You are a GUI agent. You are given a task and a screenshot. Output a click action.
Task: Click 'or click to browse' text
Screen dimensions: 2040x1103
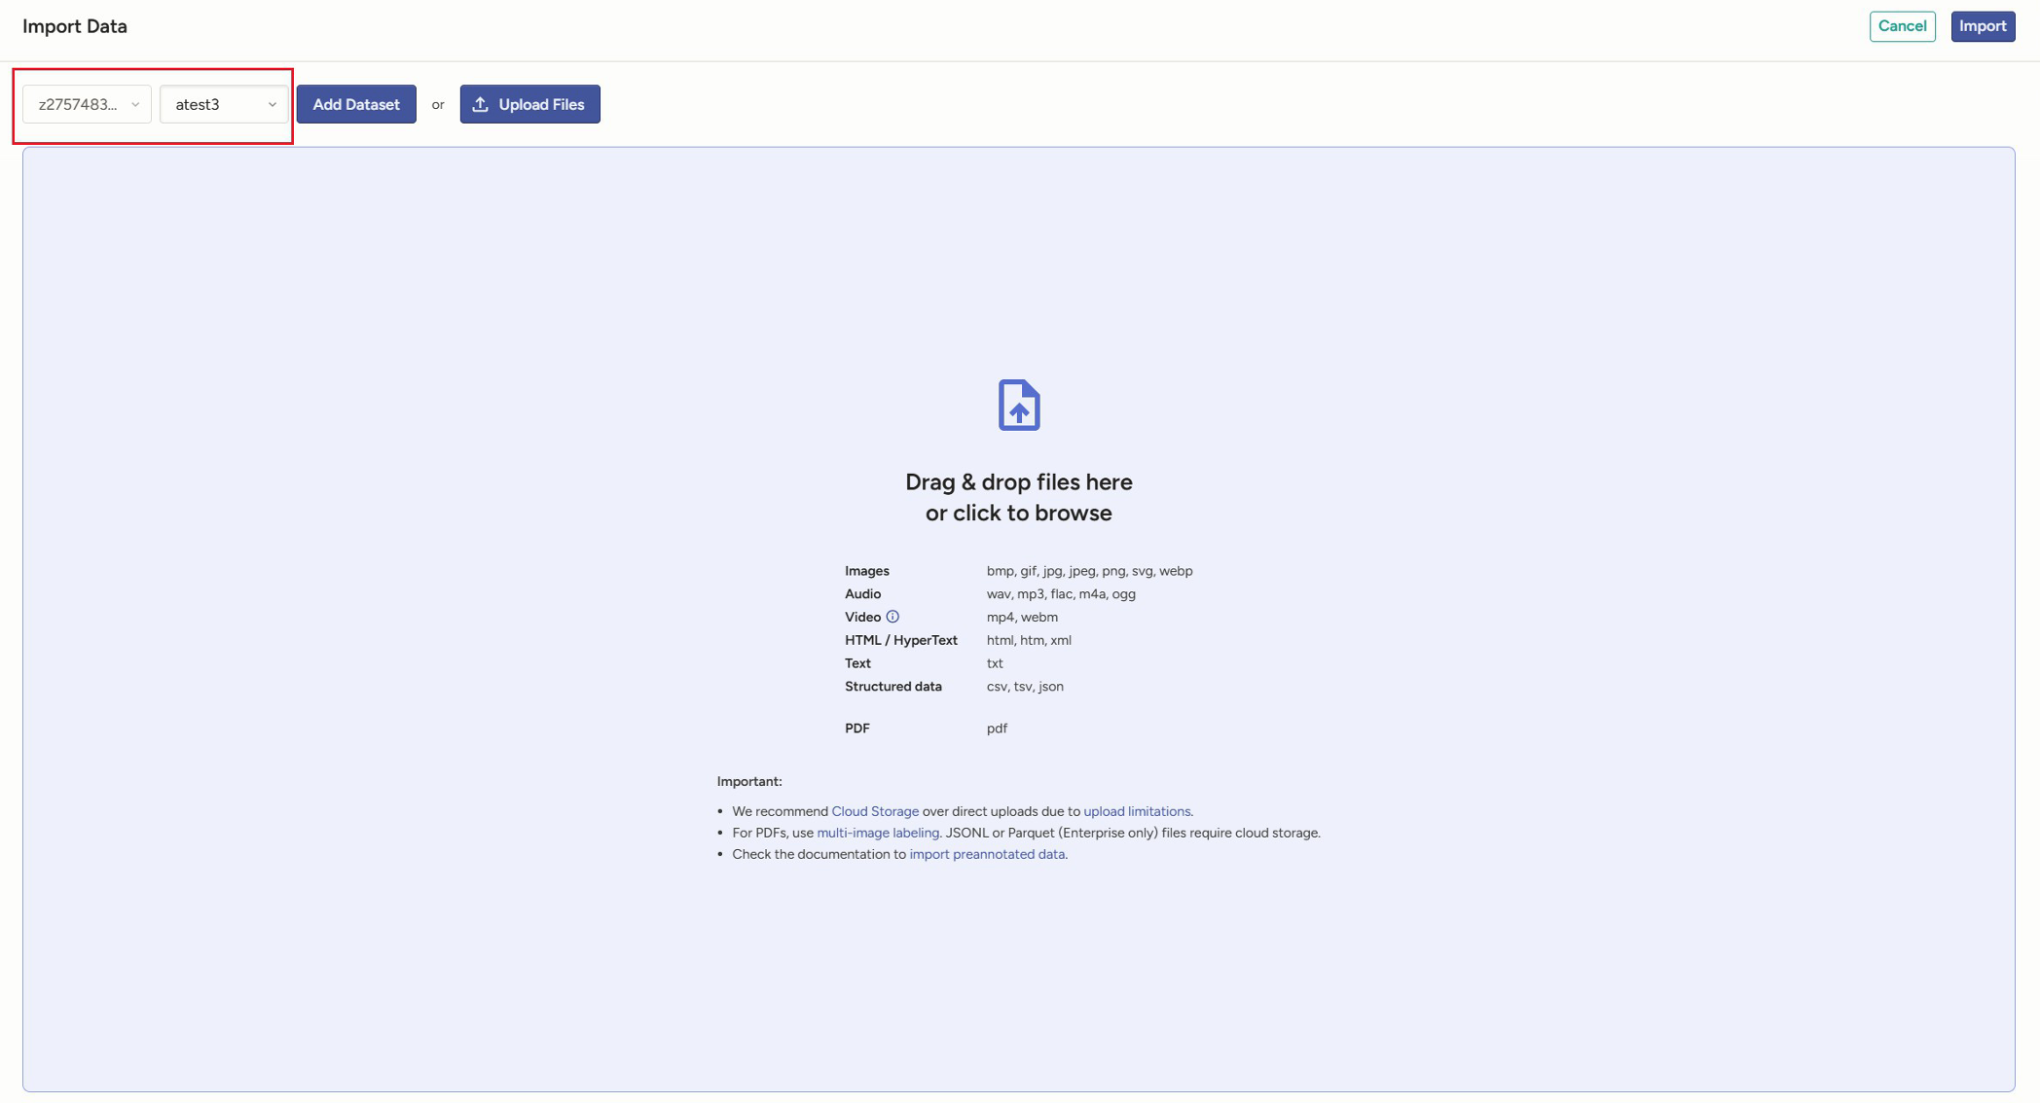click(x=1018, y=514)
